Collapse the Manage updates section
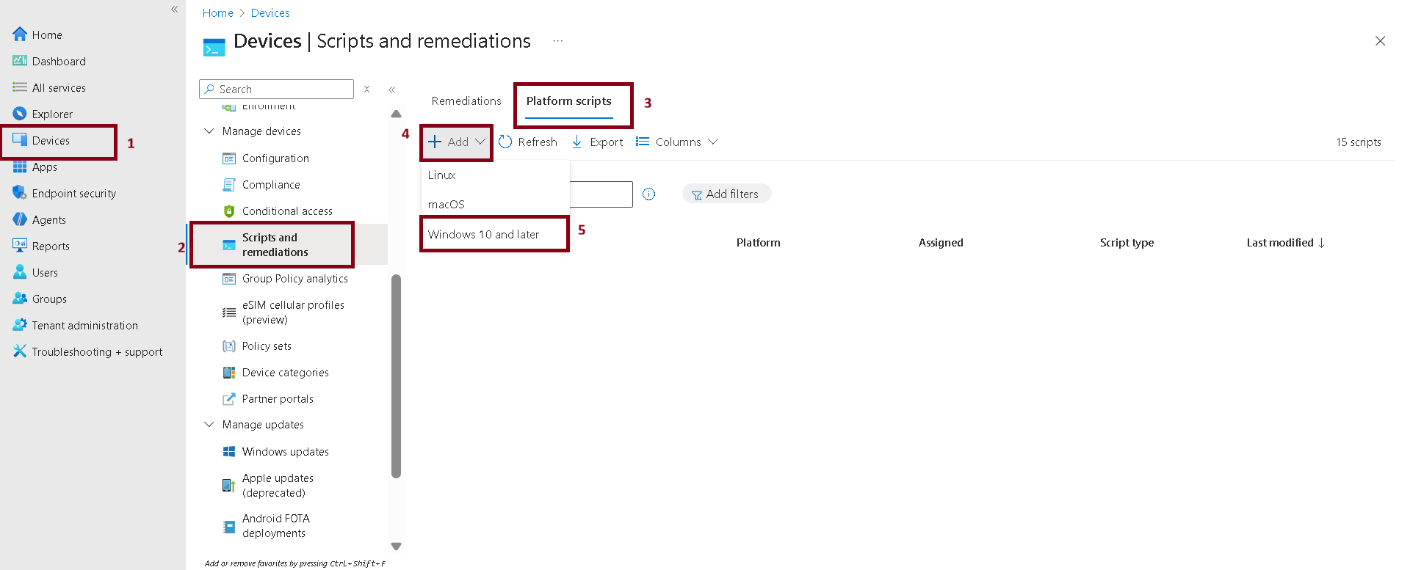This screenshot has width=1410, height=570. pyautogui.click(x=209, y=424)
